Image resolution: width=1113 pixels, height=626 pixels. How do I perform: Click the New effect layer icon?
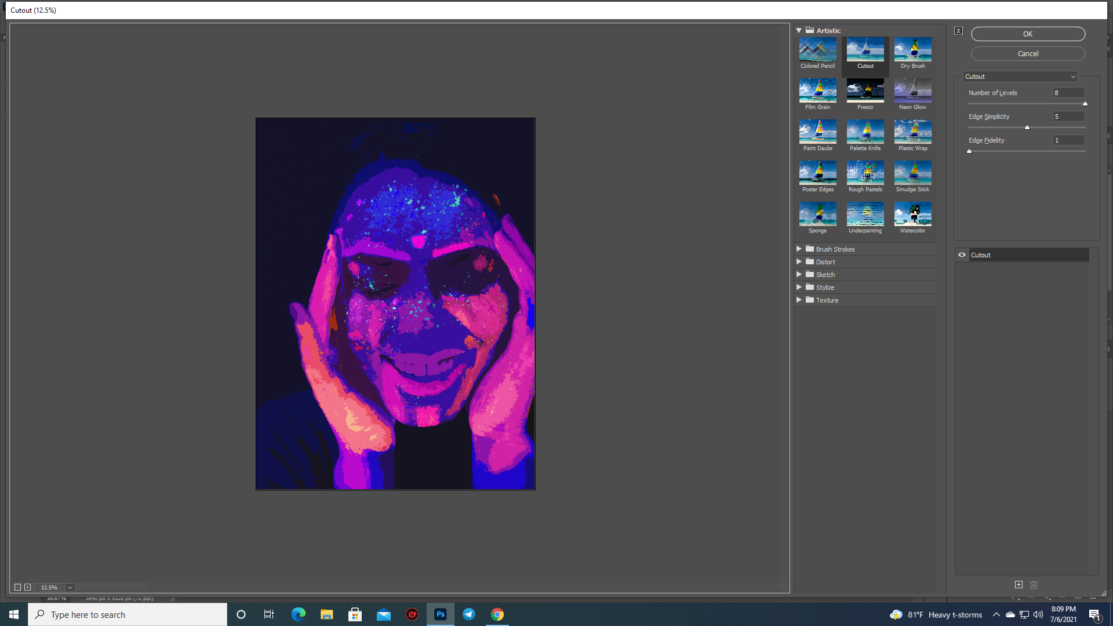[x=1019, y=585]
